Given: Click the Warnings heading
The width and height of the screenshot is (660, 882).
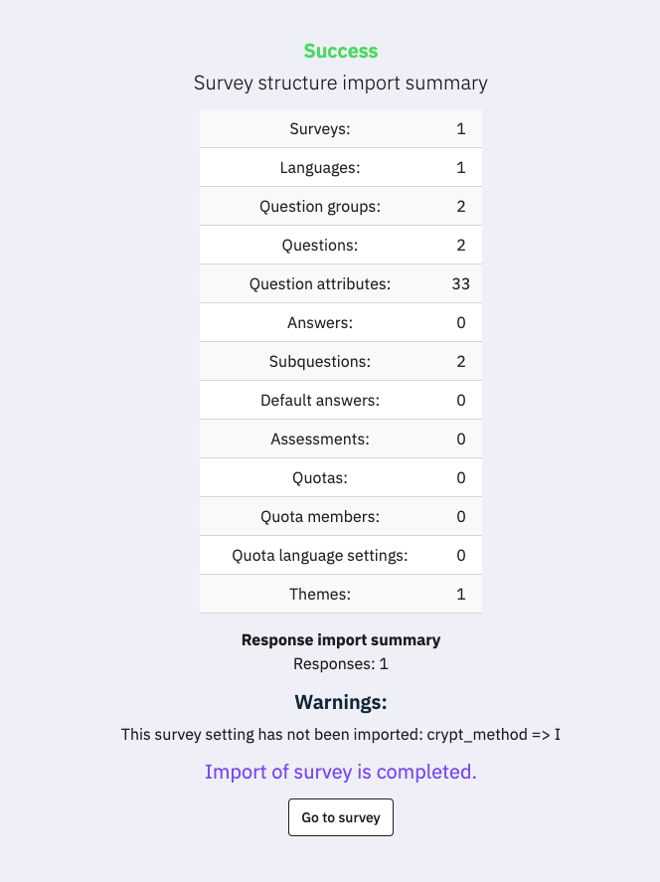Looking at the screenshot, I should pyautogui.click(x=341, y=702).
